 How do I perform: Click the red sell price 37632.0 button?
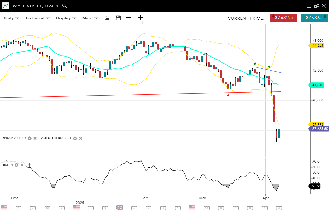click(x=283, y=18)
